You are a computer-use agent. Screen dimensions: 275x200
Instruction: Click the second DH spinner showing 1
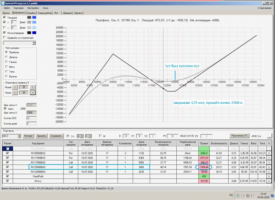(88, 136)
